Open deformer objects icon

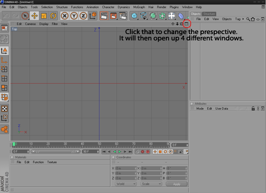tap(172, 16)
